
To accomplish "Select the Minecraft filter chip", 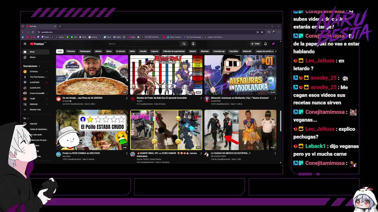I will tap(247, 51).
